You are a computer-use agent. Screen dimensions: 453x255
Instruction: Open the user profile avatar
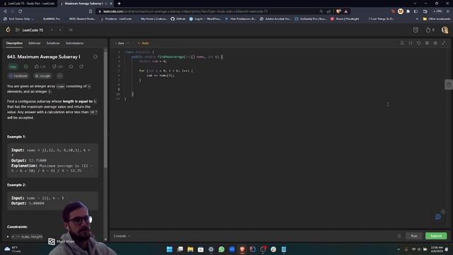tap(445, 30)
